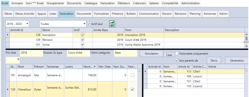Switch to the Planning sub-tab
Screen dimensions: 249x97
coord(195,14)
